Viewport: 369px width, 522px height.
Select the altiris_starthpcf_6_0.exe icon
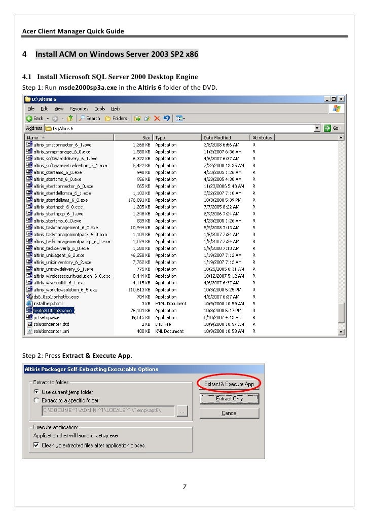click(x=29, y=207)
